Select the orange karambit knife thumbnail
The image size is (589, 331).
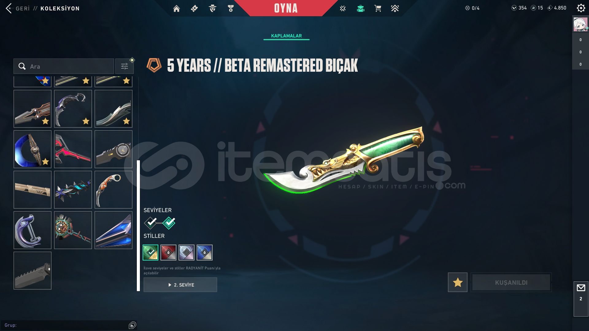coord(114,190)
